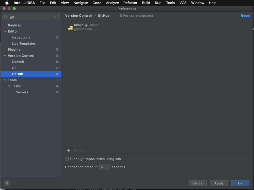The width and height of the screenshot is (254, 190).
Task: Click the add account plus icon
Action: pos(69,151)
